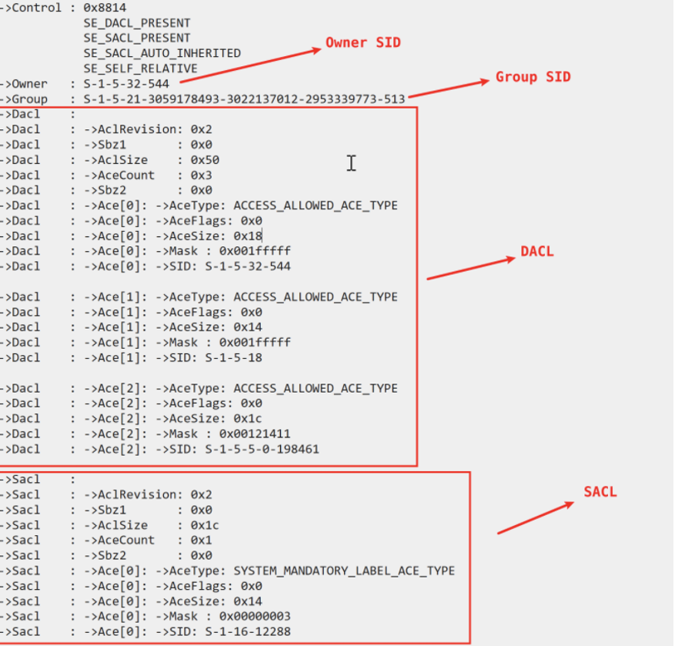675x646 pixels.
Task: Place cursor after Ace[0] AceSize 0x18
Action: coord(263,236)
